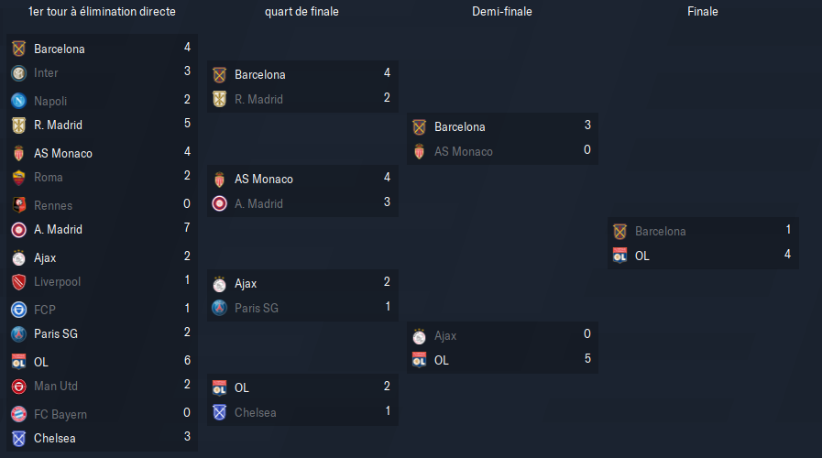Click the Liverpool club crest icon
Image resolution: width=822 pixels, height=458 pixels.
[19, 281]
